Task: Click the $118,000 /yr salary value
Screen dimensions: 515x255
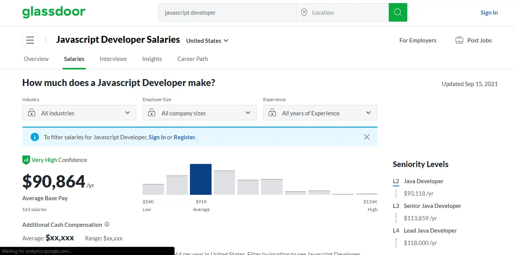Action: 420,243
